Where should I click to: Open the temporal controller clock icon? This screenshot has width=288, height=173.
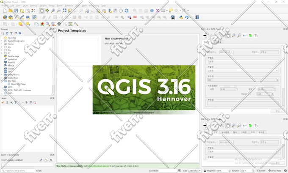coord(121,11)
